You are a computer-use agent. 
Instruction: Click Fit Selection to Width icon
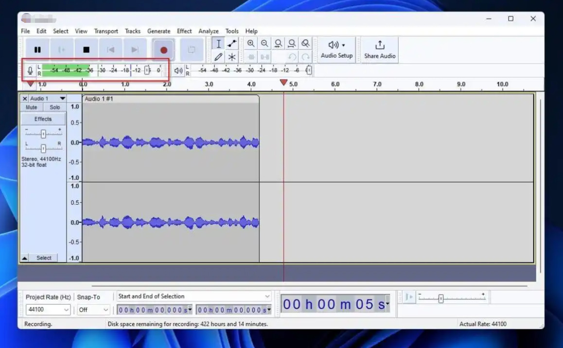278,44
